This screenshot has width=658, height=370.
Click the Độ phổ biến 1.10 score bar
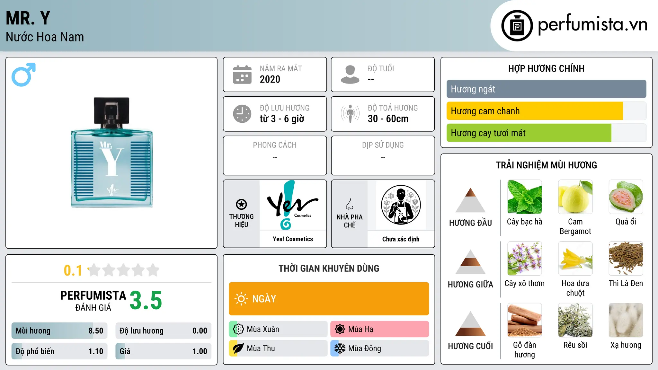pos(59,351)
